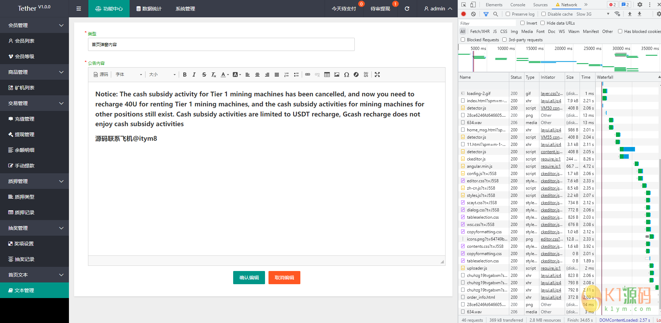Switch to the Console tab in DevTools
This screenshot has width=661, height=323.
tap(518, 5)
